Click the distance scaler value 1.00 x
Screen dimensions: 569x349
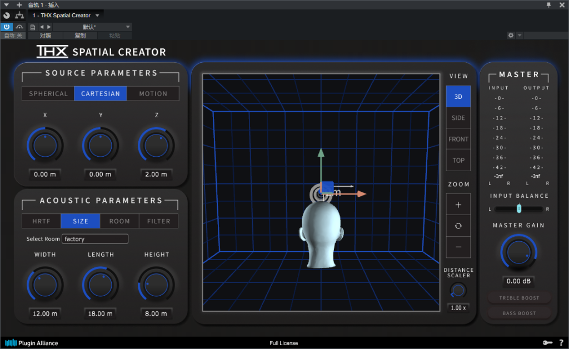[458, 308]
